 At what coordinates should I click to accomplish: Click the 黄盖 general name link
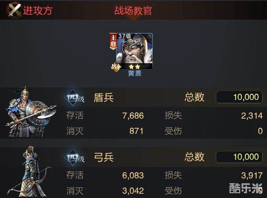[135, 73]
